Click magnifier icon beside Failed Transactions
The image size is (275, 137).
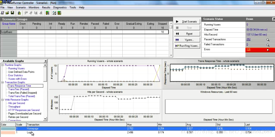268,45
